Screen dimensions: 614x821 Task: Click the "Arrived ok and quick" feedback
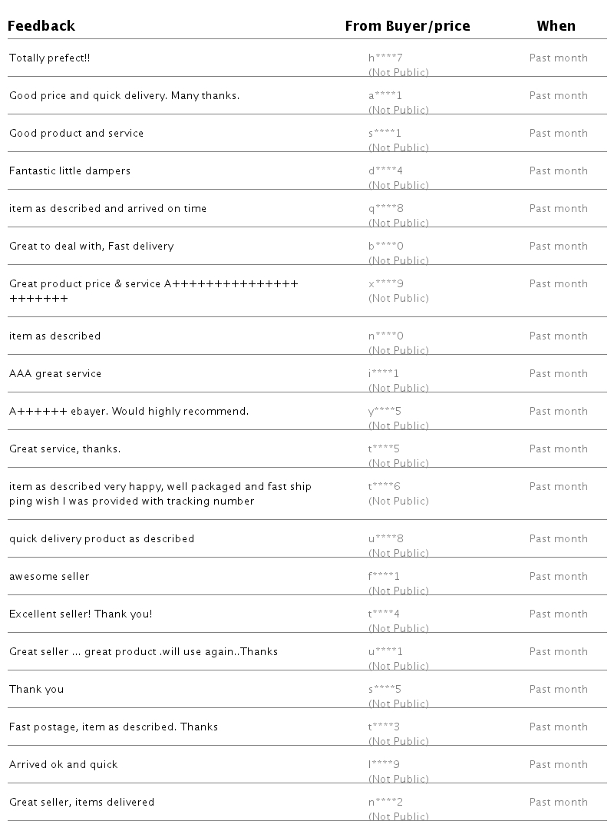point(64,765)
